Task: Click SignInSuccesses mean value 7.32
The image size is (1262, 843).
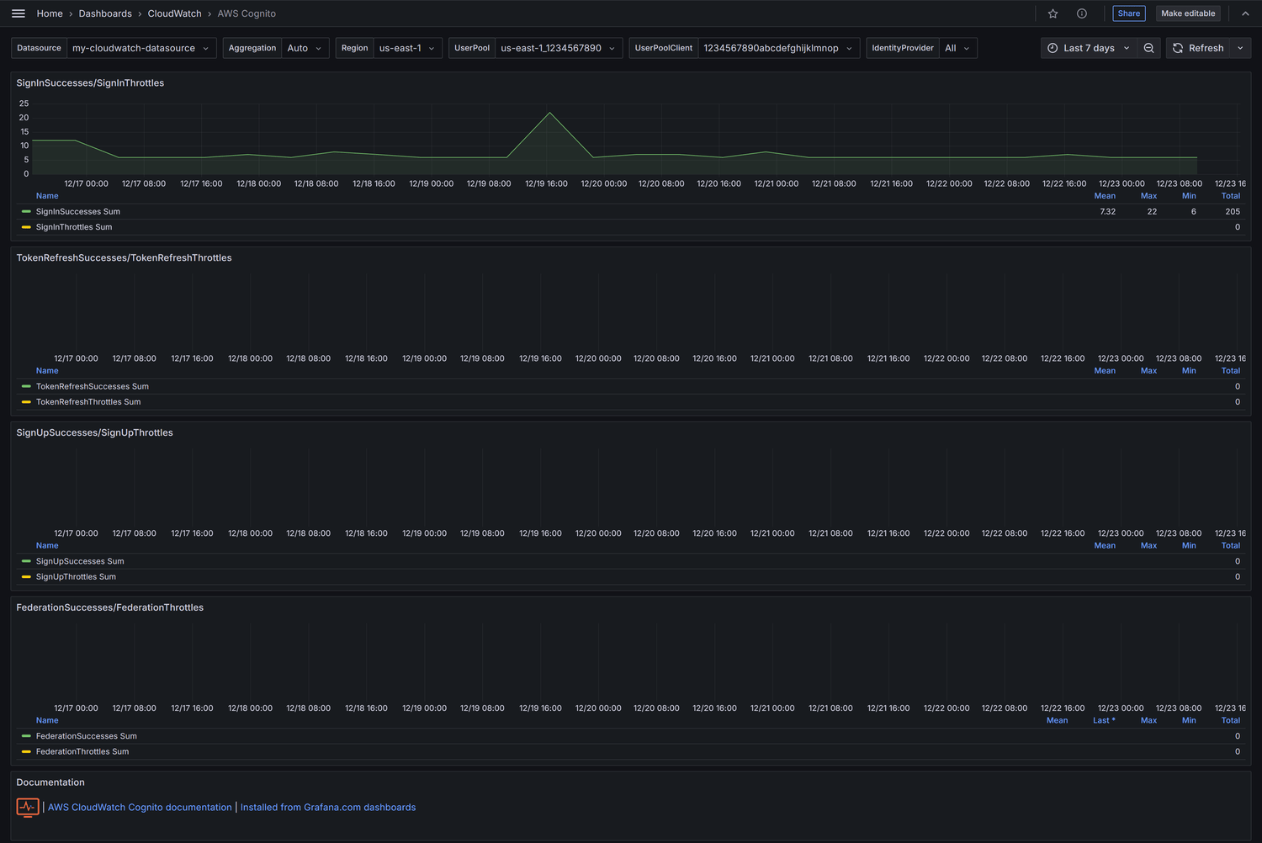Action: click(1107, 212)
